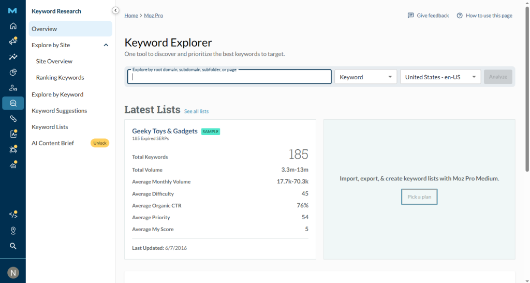Screen dimensions: 530x283
Task: Follow the Home breadcrumb link
Action: coord(131,16)
